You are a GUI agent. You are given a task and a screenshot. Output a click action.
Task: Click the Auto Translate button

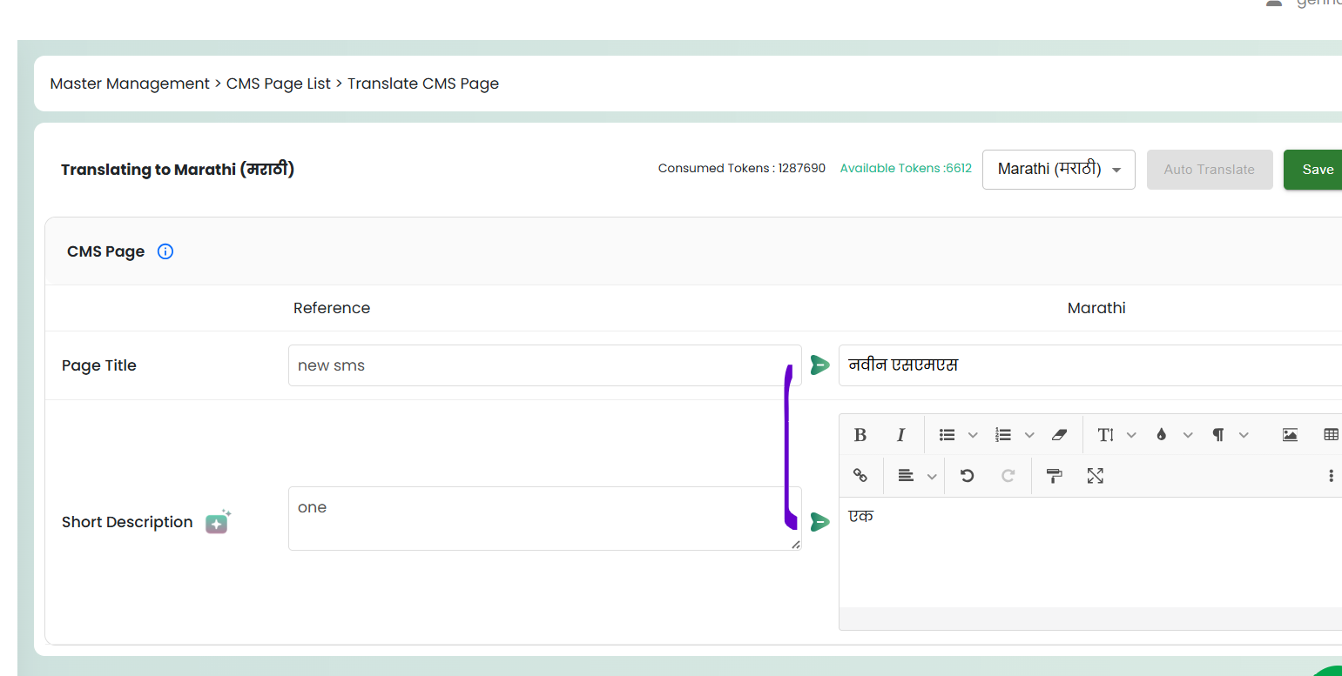click(x=1210, y=170)
